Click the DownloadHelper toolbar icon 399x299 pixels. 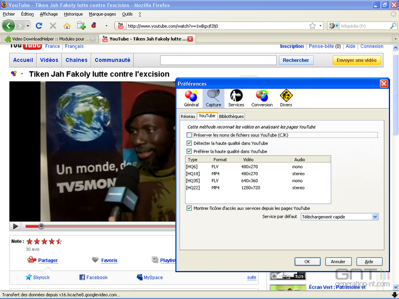pos(94,25)
